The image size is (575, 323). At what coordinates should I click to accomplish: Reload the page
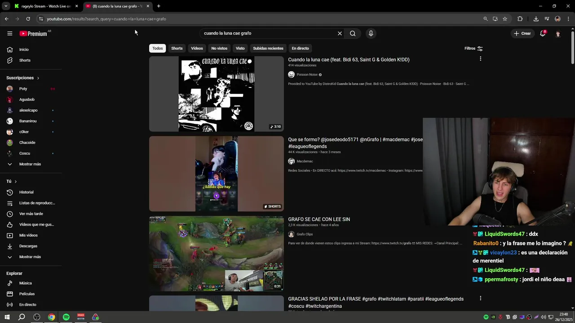28,19
